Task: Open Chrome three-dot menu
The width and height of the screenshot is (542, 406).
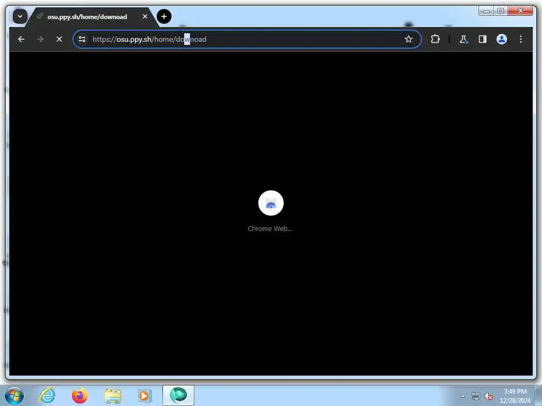Action: [521, 39]
